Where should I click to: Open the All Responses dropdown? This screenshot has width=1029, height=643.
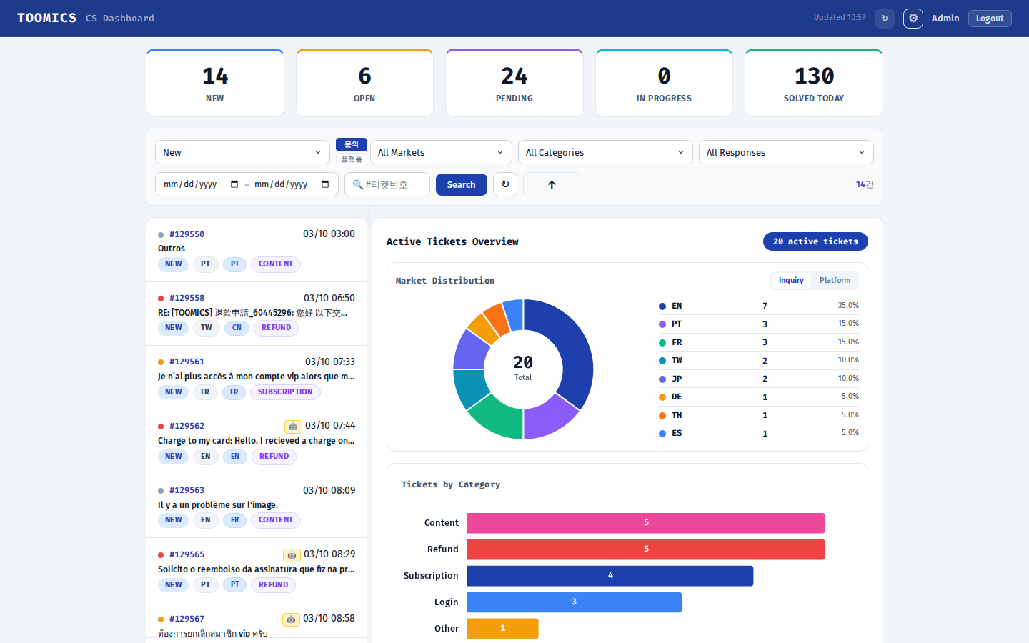(786, 152)
